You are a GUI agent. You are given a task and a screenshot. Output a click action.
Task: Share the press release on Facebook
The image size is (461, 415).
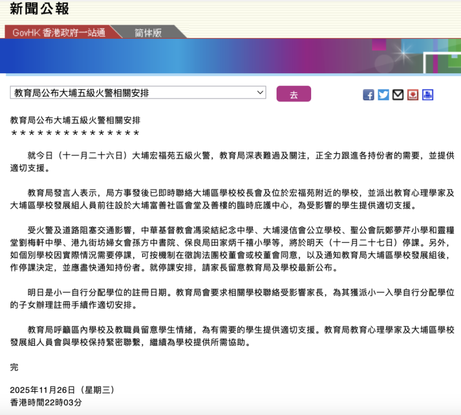point(368,95)
